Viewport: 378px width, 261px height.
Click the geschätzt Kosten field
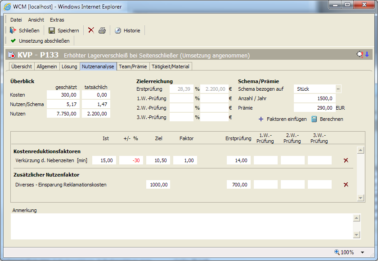63,95
